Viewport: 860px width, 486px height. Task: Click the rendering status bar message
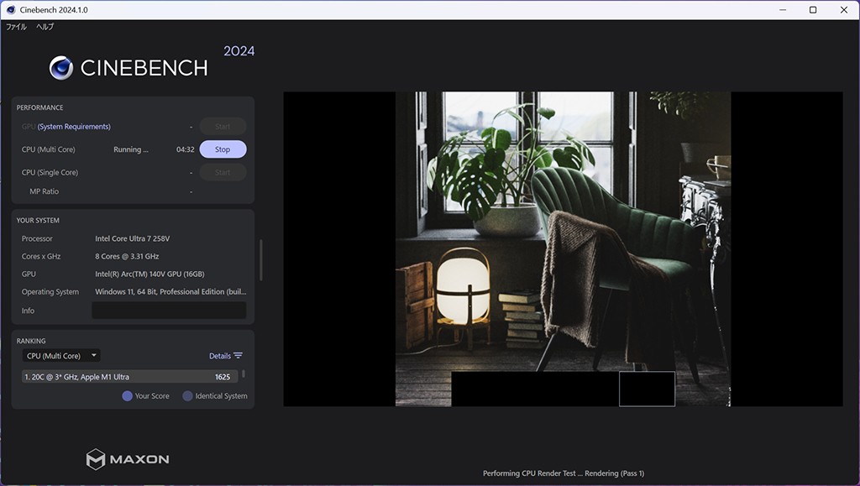click(564, 473)
